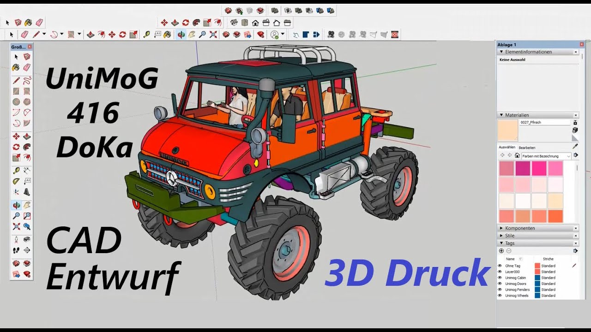
Task: Click the Keine Auswahl text
Action: coord(513,59)
